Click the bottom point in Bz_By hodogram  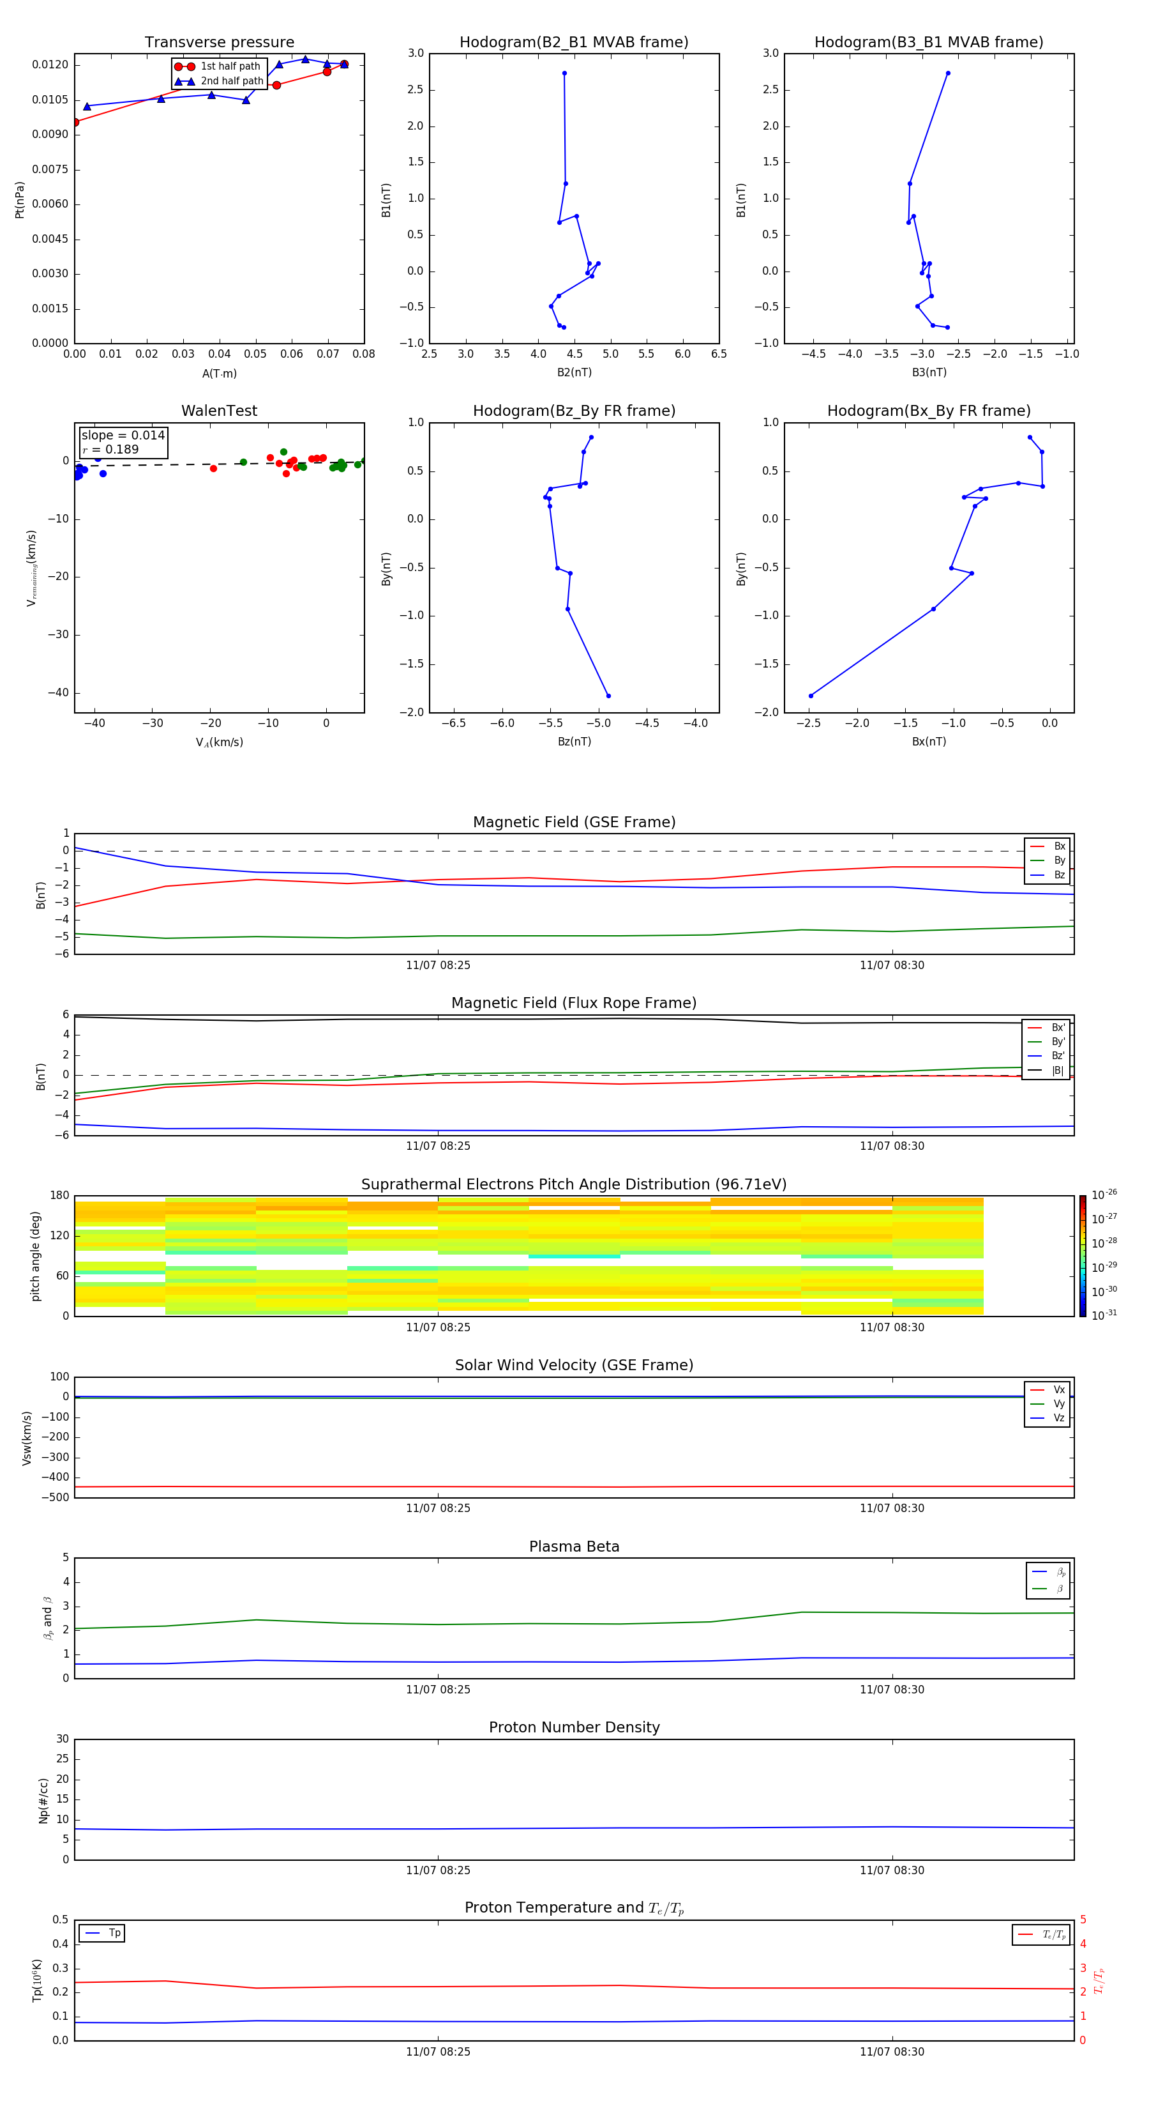(x=608, y=696)
